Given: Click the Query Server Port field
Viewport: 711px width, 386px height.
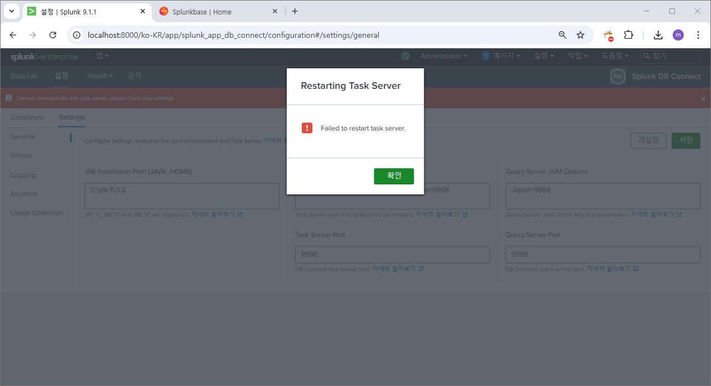Looking at the screenshot, I should [x=603, y=254].
